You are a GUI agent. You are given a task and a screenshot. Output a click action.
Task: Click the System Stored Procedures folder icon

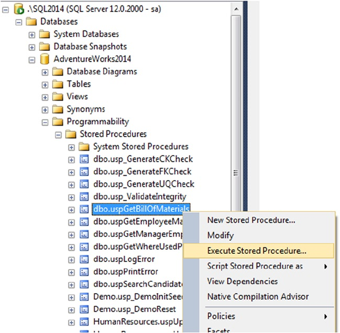(84, 147)
